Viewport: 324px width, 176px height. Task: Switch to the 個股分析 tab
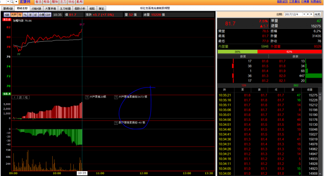[80, 9]
